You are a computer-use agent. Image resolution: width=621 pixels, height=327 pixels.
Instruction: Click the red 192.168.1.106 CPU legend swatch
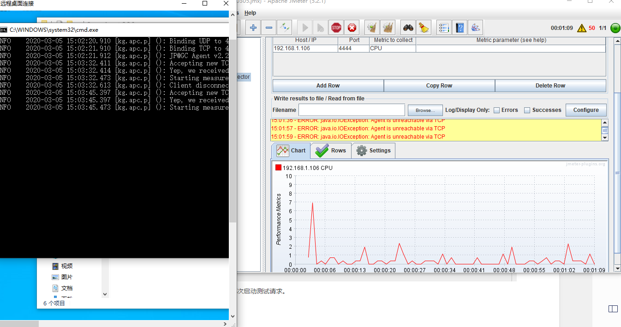click(278, 168)
